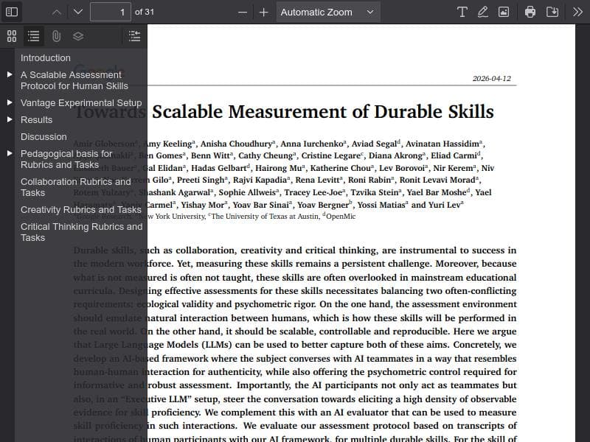Click the add image tool
Image resolution: width=590 pixels, height=442 pixels.
point(504,12)
